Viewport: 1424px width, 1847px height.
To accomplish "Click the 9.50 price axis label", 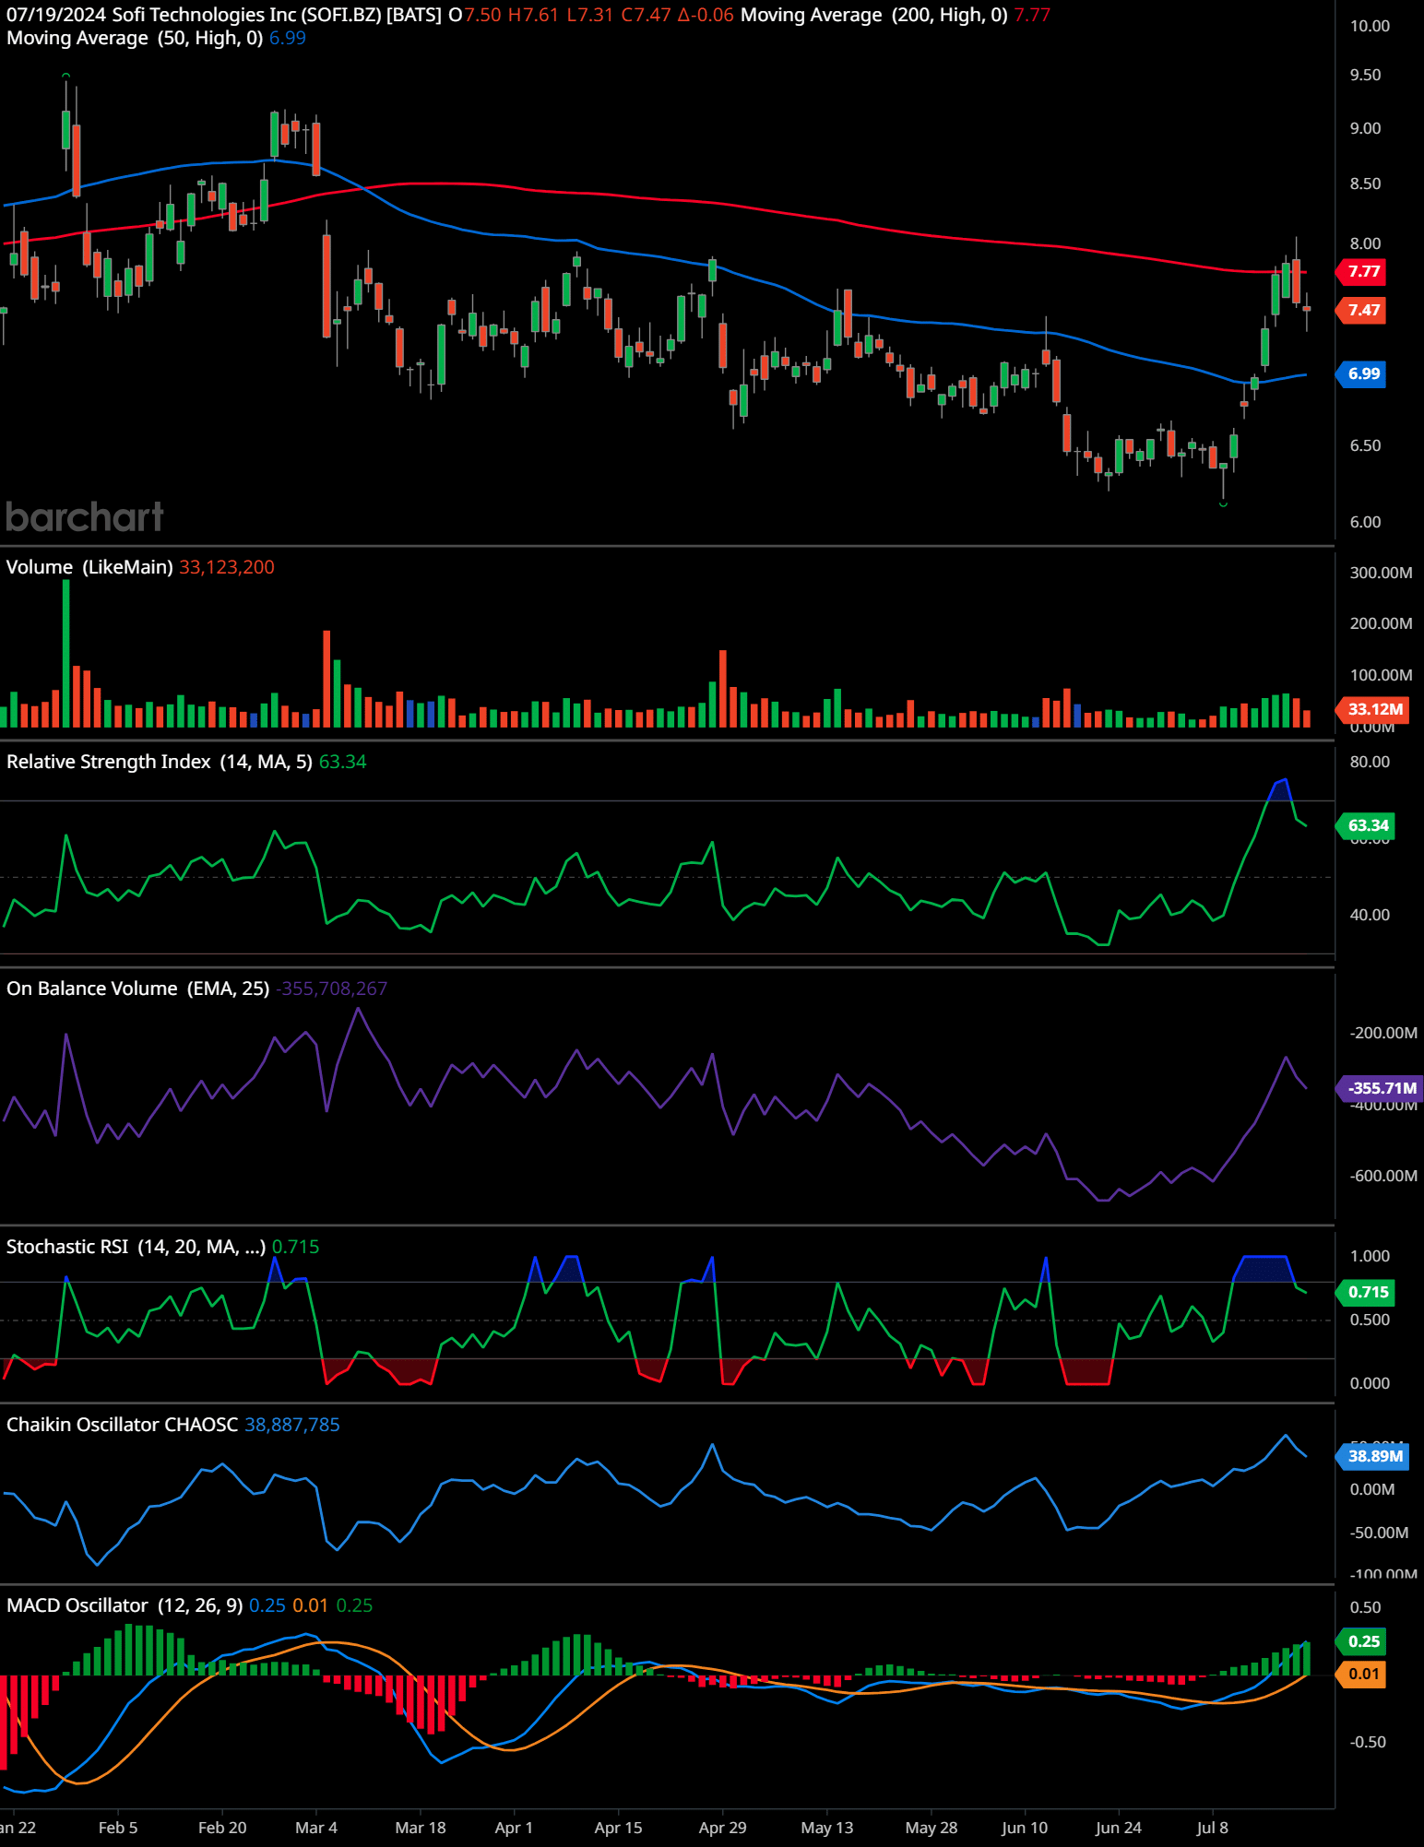I will [x=1366, y=75].
